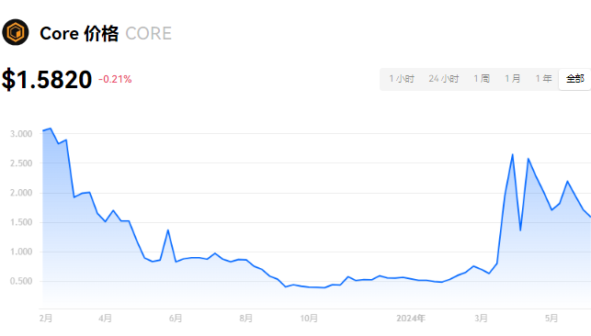Switch chart to 24小时 range
Image resolution: width=591 pixels, height=336 pixels.
pyautogui.click(x=443, y=79)
